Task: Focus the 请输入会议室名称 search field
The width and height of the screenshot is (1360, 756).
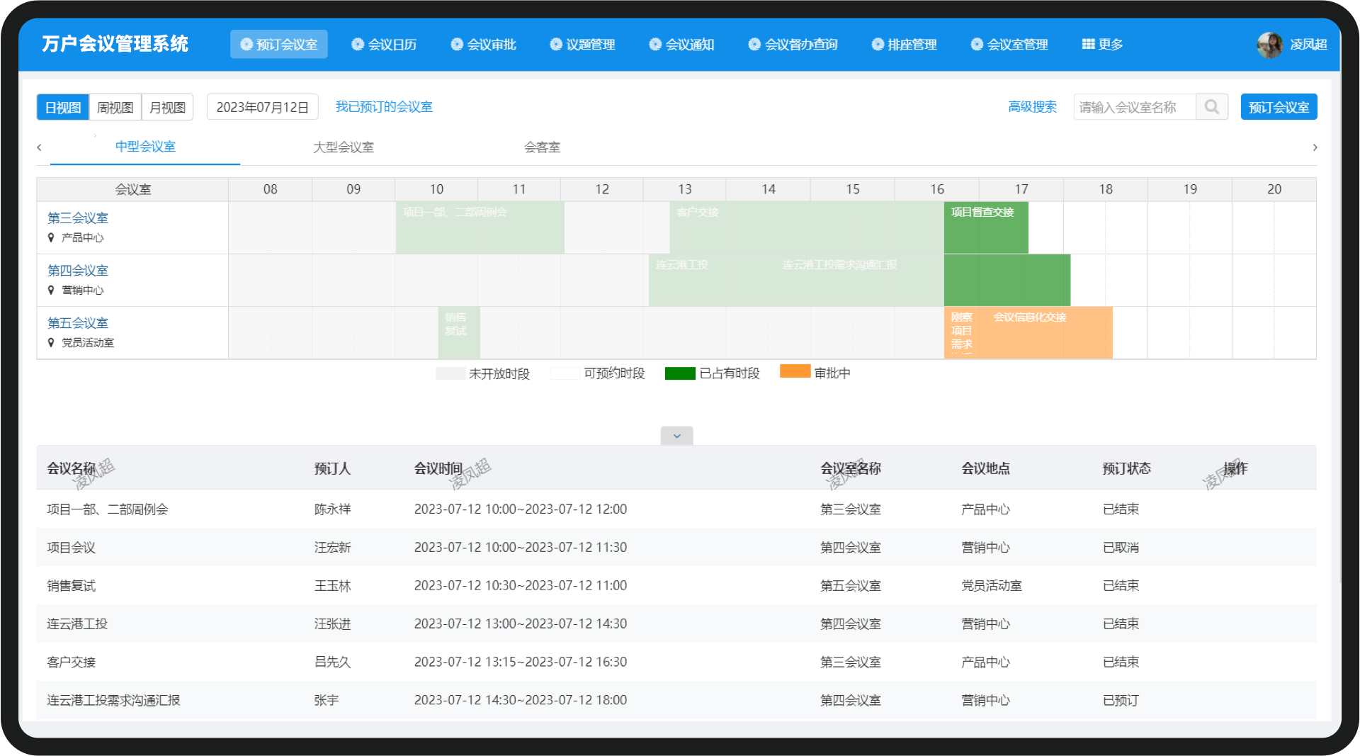Action: point(1135,107)
